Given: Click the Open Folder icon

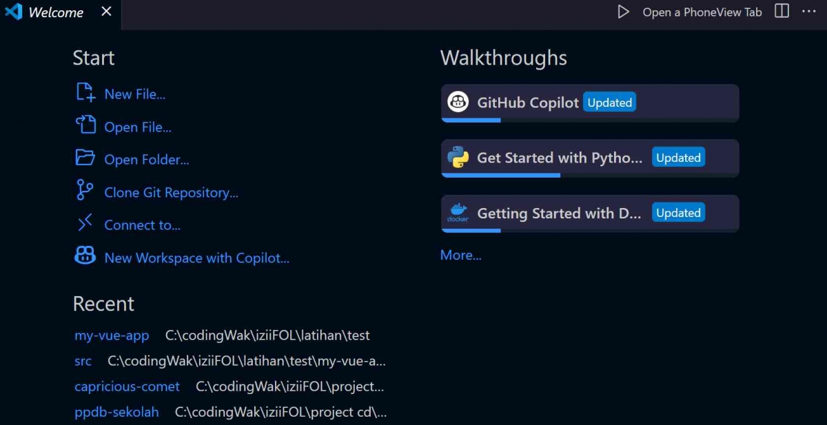Looking at the screenshot, I should (84, 158).
